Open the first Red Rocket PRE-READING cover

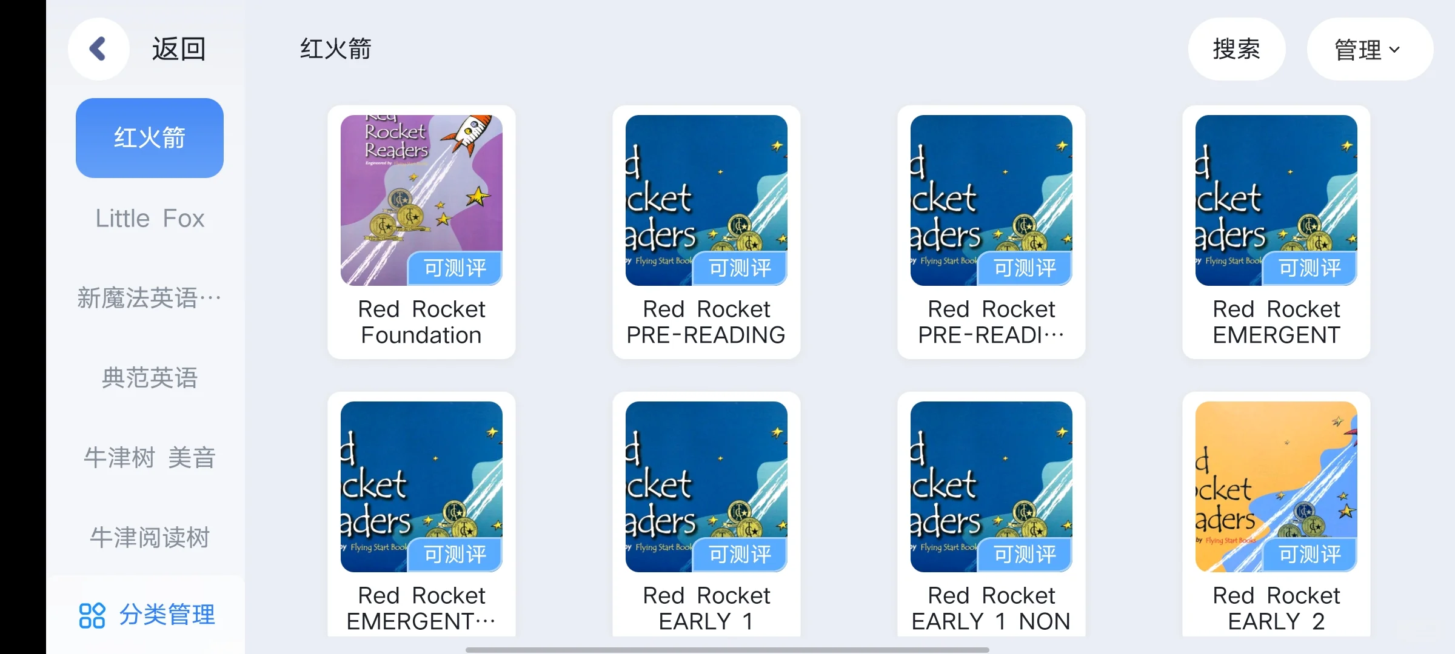[706, 200]
